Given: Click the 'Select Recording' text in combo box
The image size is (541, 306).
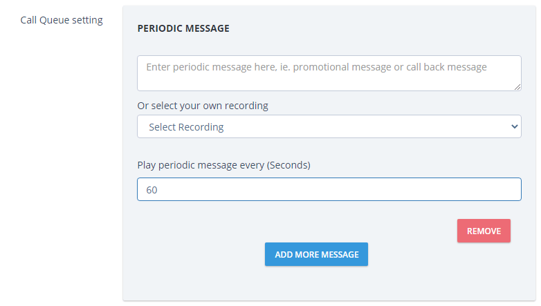Looking at the screenshot, I should click(186, 127).
